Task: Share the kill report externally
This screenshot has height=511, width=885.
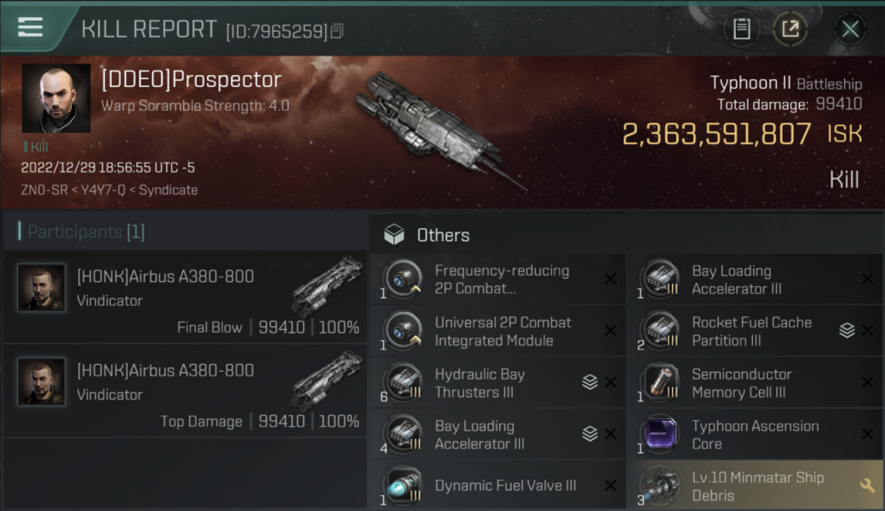Action: [790, 29]
